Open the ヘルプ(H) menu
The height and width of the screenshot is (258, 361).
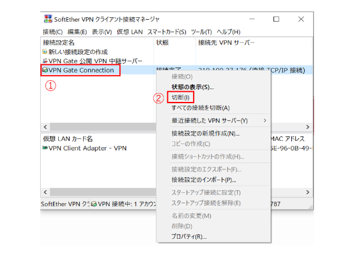point(228,32)
